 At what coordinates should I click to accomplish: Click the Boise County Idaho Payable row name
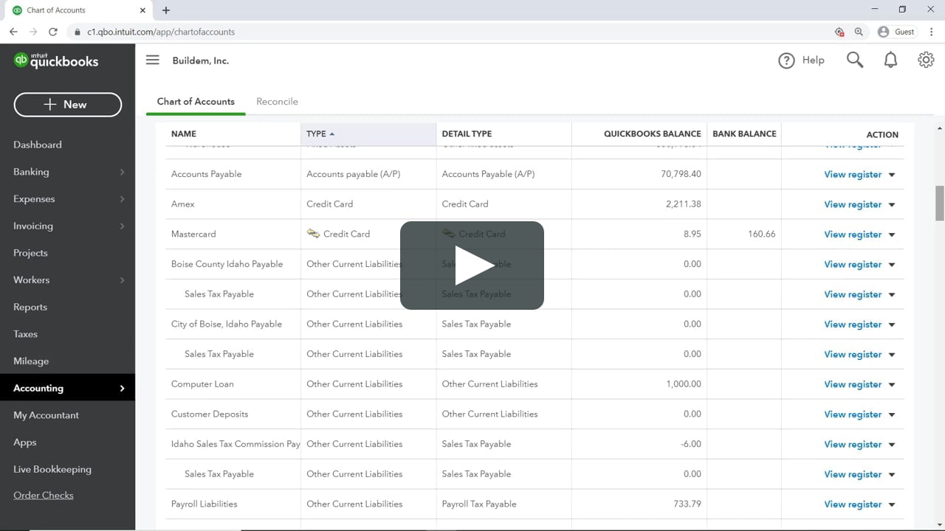(x=227, y=264)
